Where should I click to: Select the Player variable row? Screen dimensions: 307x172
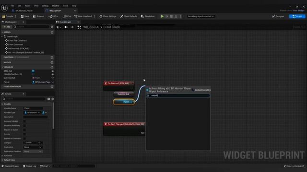[27, 82]
